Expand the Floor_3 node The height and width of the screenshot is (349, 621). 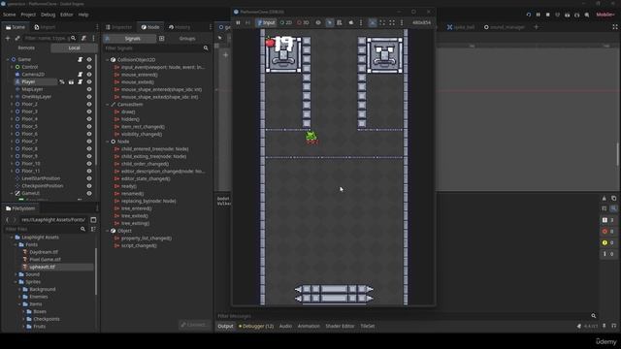tap(12, 111)
